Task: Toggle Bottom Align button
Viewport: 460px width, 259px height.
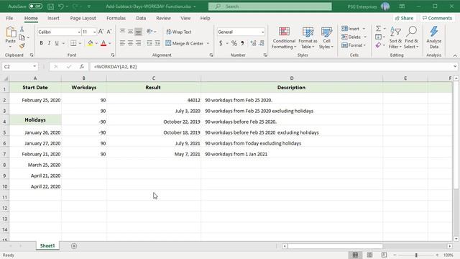Action: click(138, 32)
